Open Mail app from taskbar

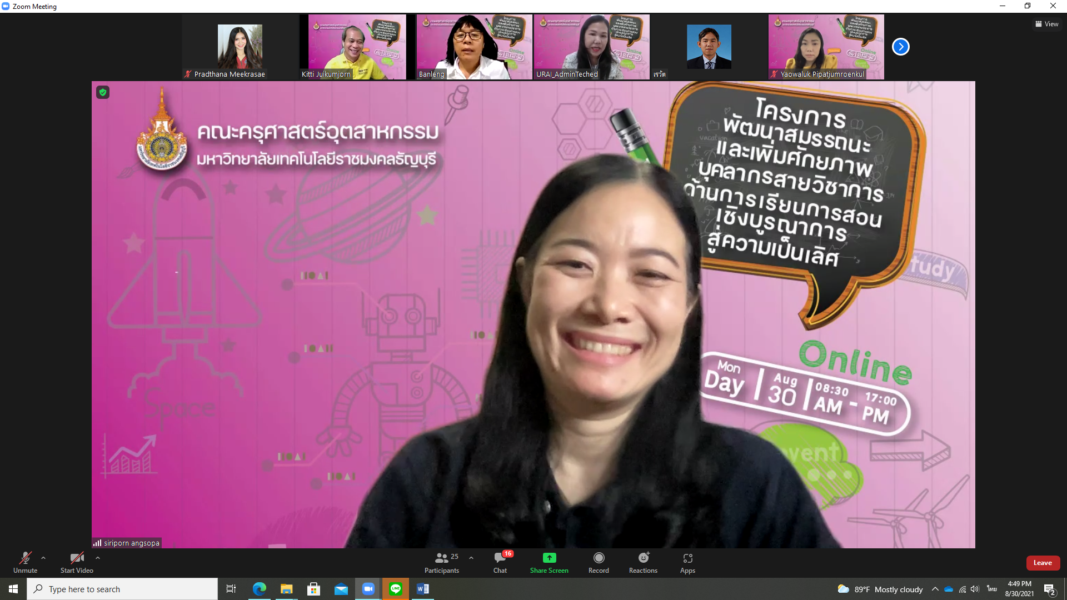[341, 589]
